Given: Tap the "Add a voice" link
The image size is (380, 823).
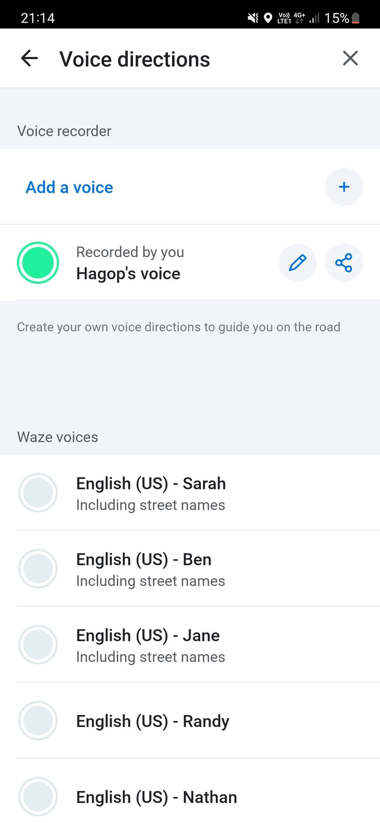Looking at the screenshot, I should click(69, 187).
